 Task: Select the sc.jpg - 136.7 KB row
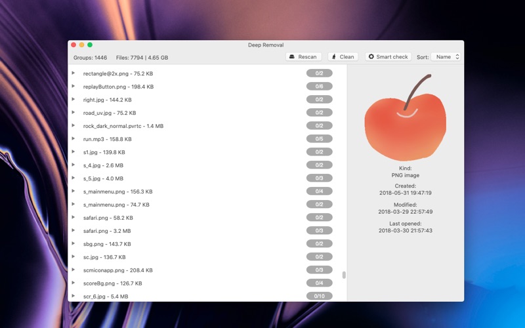[x=207, y=257]
